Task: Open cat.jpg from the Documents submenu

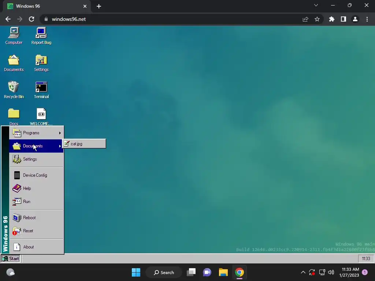Action: pos(84,144)
